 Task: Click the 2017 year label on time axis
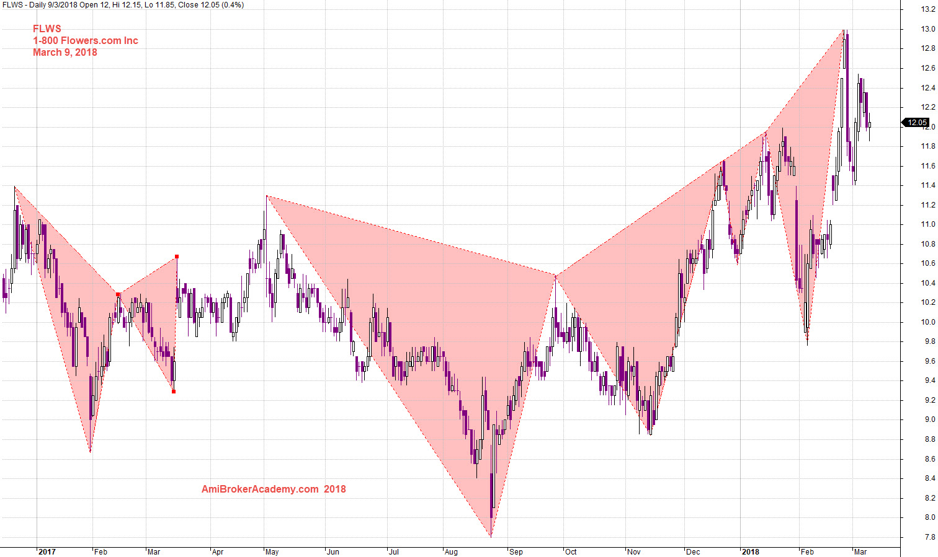click(x=47, y=552)
